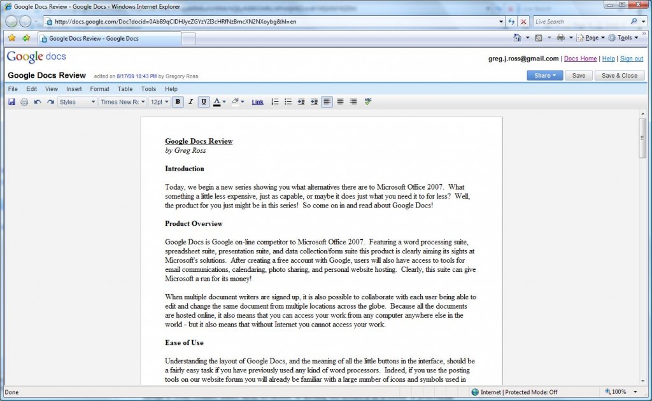Screen dimensions: 652x401
Task: Open the Times New Roman font dropdown
Action: coord(123,102)
